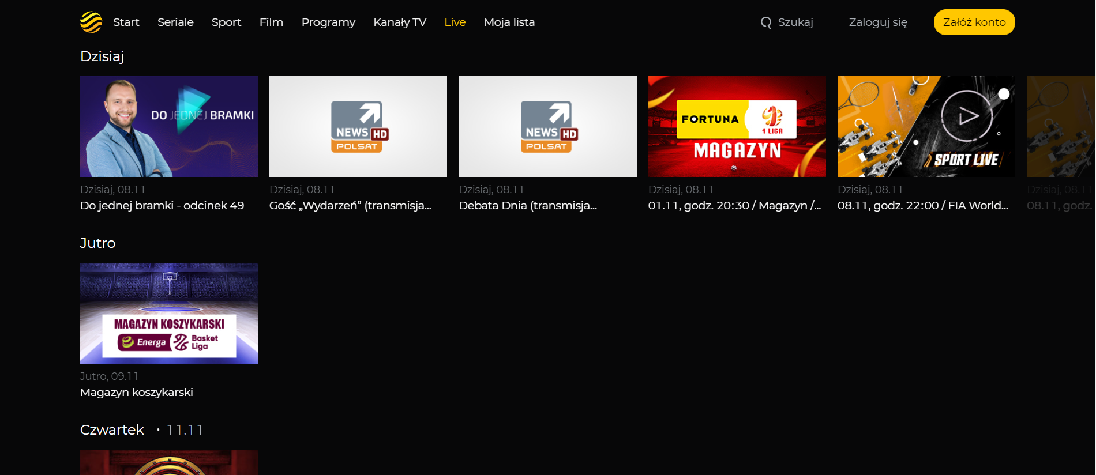
Task: Open the Programy section
Action: [x=328, y=22]
